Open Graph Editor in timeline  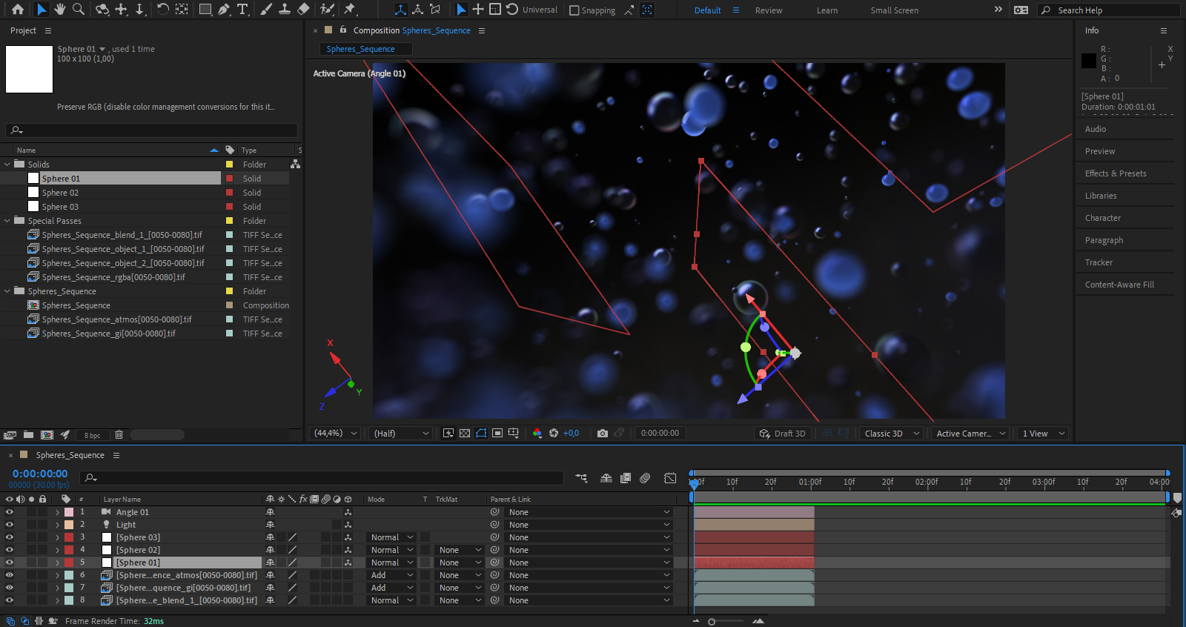[x=670, y=478]
